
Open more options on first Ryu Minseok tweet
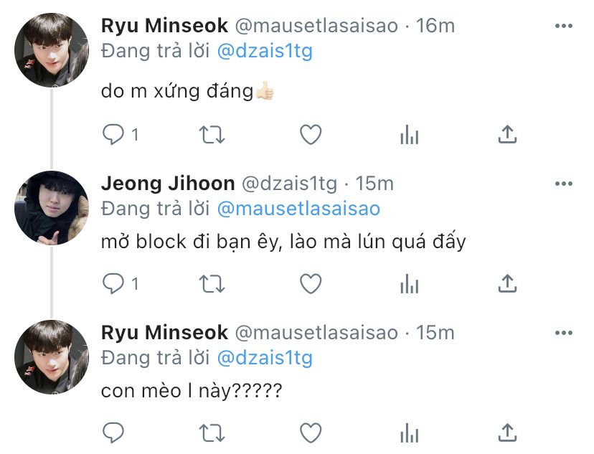pyautogui.click(x=564, y=26)
